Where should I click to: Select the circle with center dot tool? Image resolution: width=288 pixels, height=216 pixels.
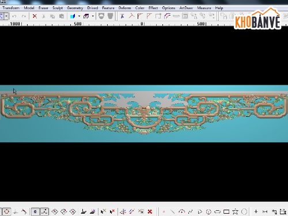tap(209, 211)
